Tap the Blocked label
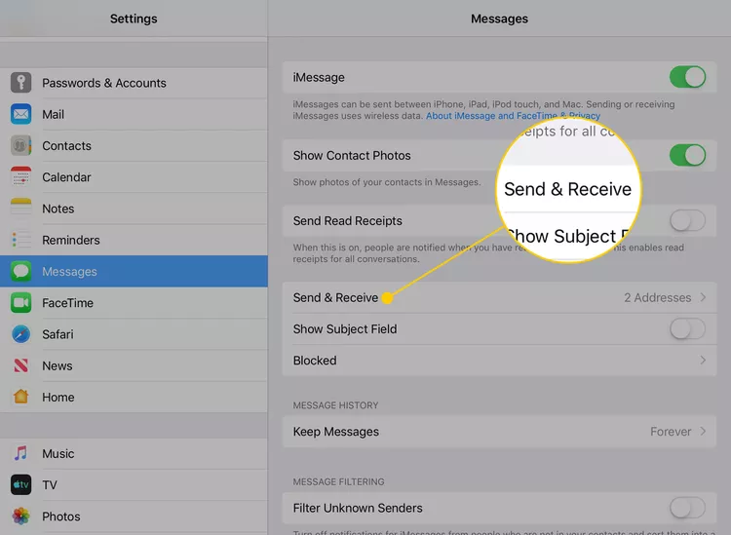731x535 pixels. tap(315, 361)
